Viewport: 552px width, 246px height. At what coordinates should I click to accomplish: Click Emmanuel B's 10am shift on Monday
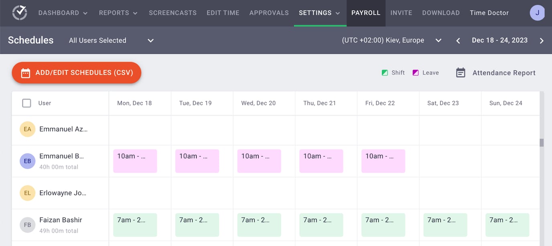tap(135, 161)
